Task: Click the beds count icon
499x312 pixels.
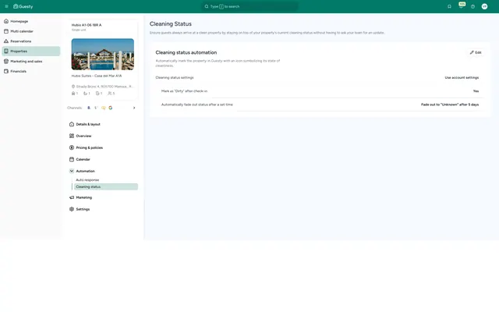Action: (85, 94)
